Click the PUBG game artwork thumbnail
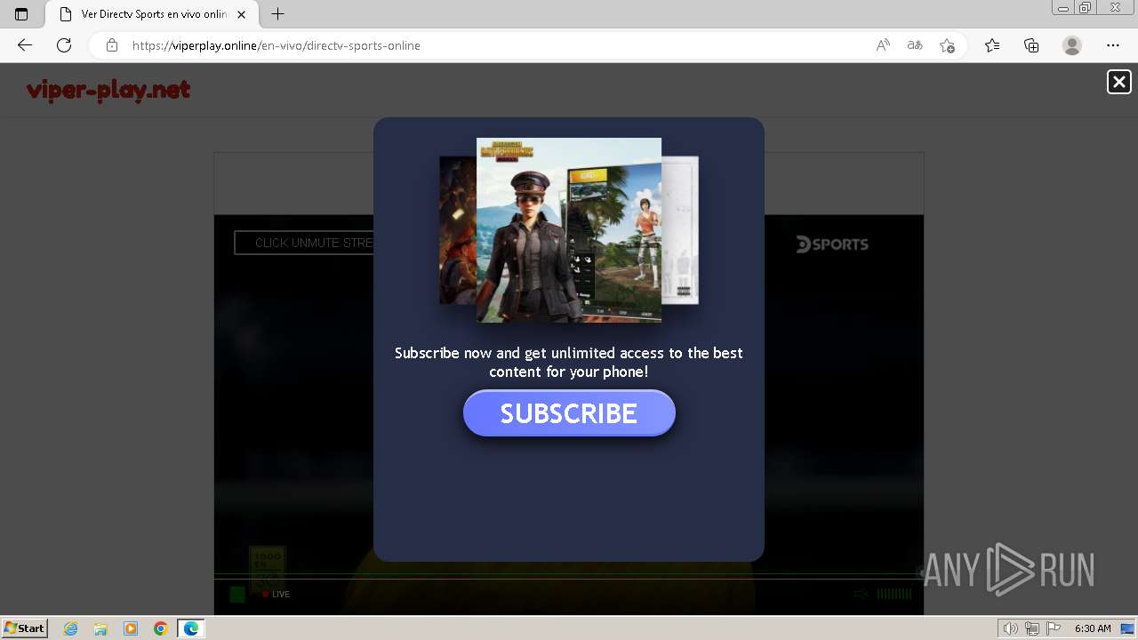 coord(569,230)
